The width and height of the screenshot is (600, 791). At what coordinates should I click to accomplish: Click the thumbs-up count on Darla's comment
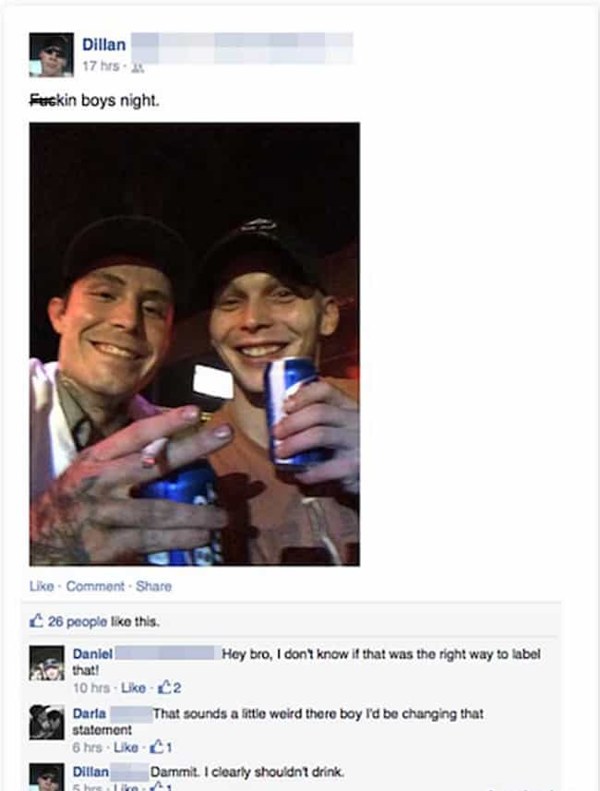click(162, 747)
